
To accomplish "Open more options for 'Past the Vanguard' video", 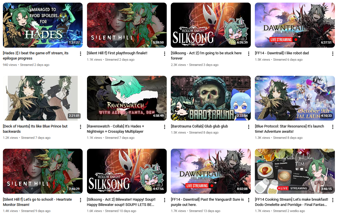I will (249, 200).
